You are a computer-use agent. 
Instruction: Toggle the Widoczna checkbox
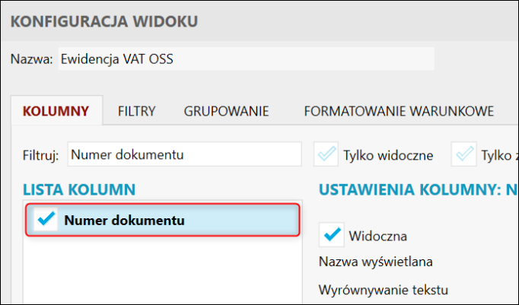pyautogui.click(x=332, y=235)
